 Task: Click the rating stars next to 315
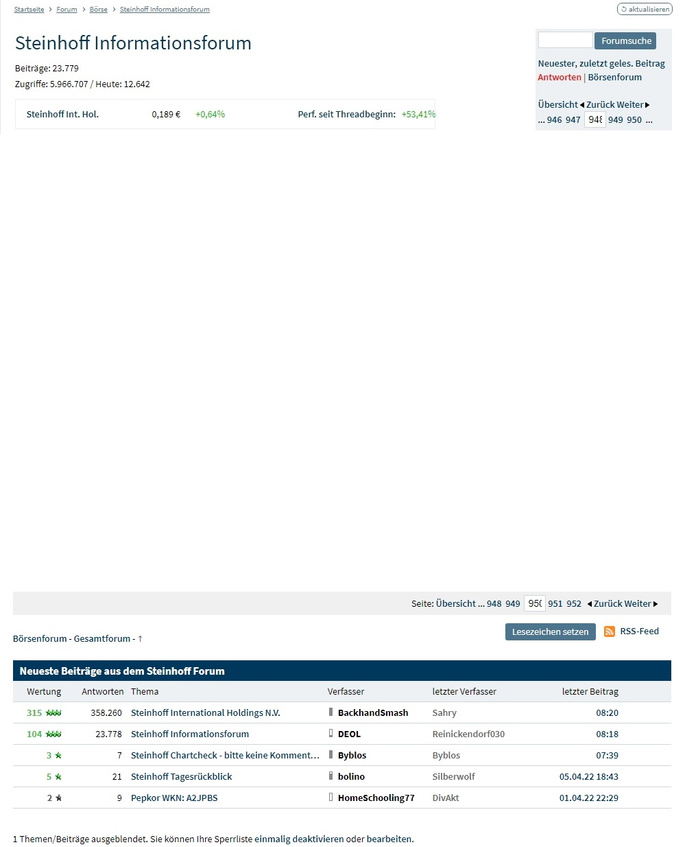53,713
